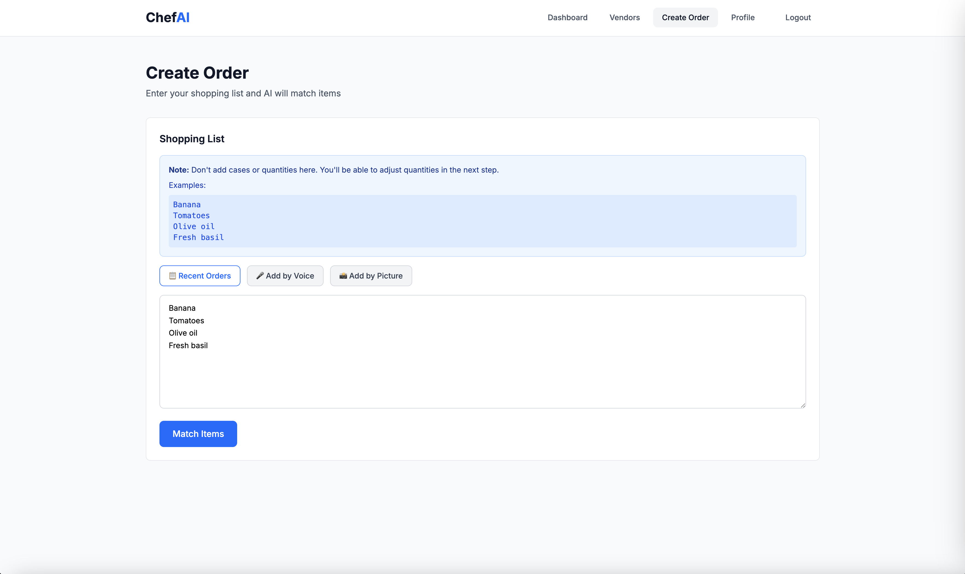
Task: Place cursor on Olive oil in textarea
Action: [x=183, y=333]
